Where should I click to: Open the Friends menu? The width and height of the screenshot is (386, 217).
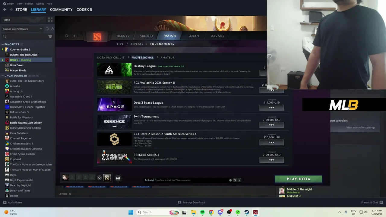tap(29, 4)
